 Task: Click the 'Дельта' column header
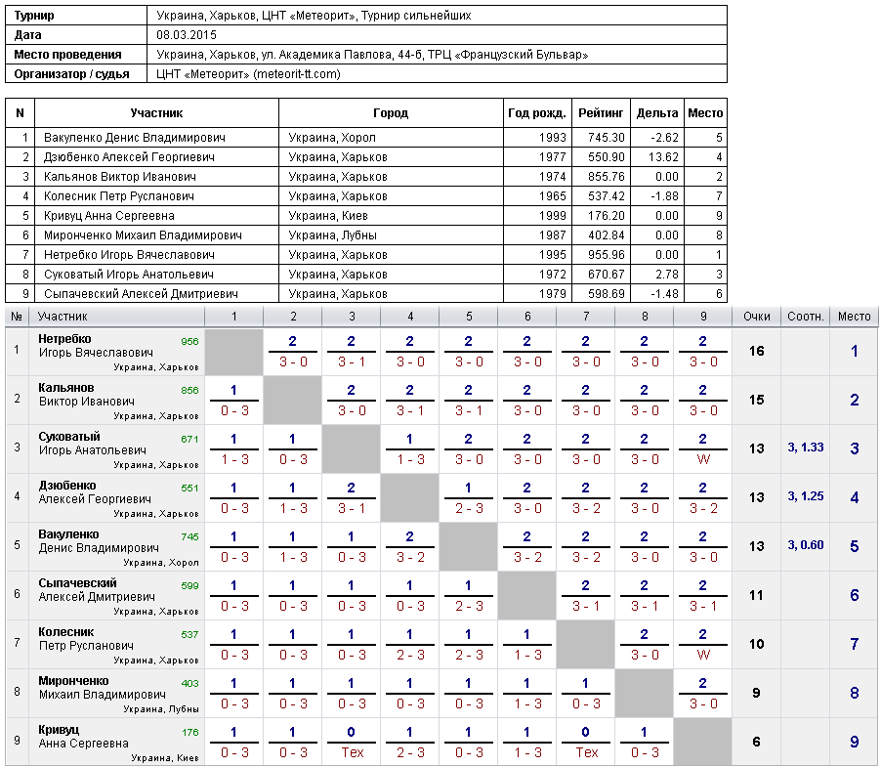click(656, 113)
